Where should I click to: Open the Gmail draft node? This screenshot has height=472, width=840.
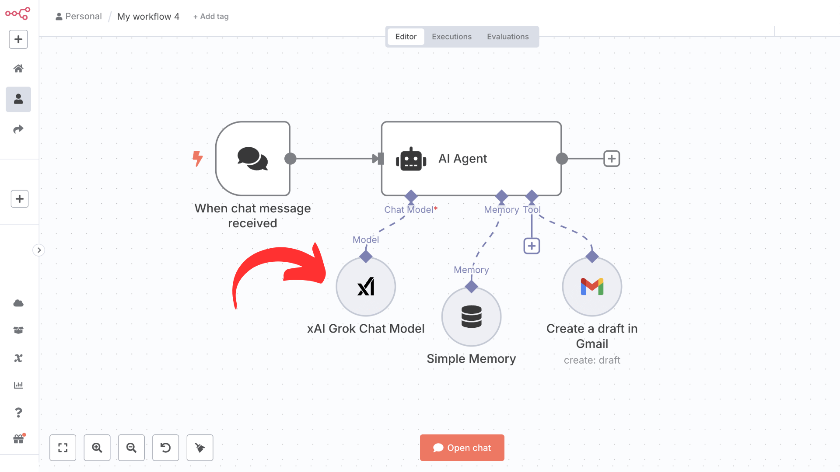[x=591, y=287]
